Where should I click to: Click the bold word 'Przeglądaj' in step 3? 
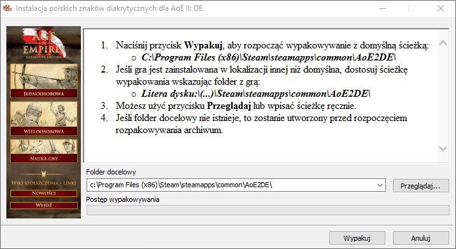click(229, 106)
